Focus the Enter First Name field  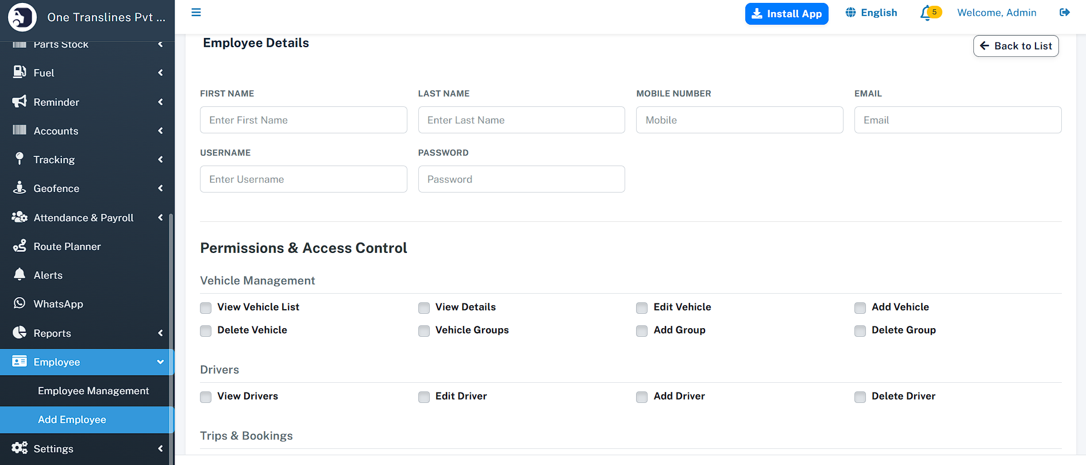pos(303,120)
